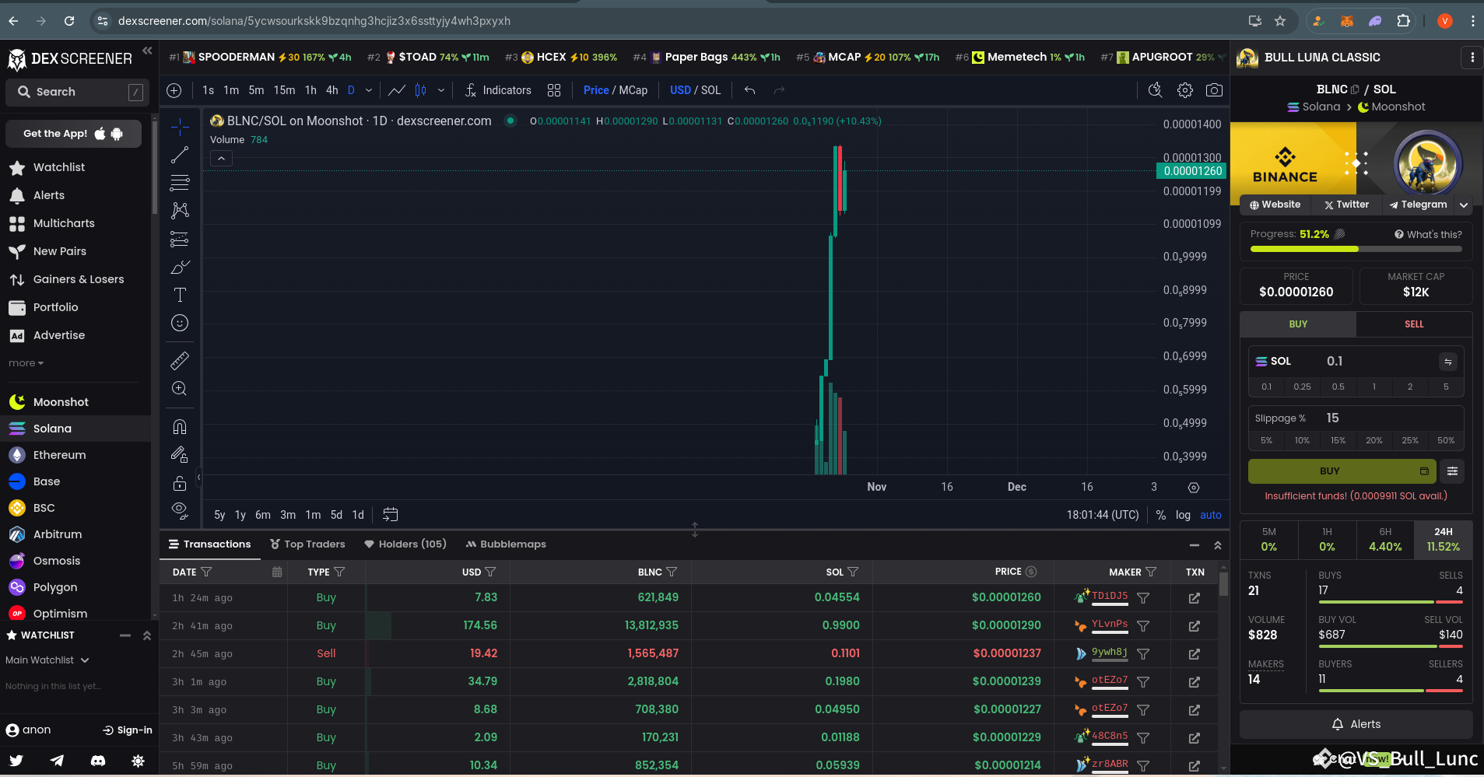Toggle hide all drawings eye icon

[x=180, y=511]
